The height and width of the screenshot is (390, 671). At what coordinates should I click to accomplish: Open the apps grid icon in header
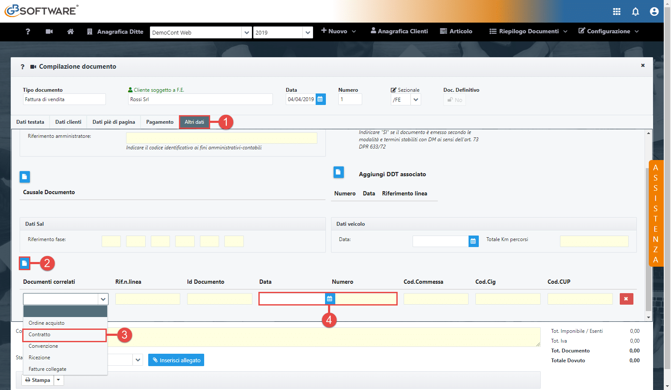(616, 12)
